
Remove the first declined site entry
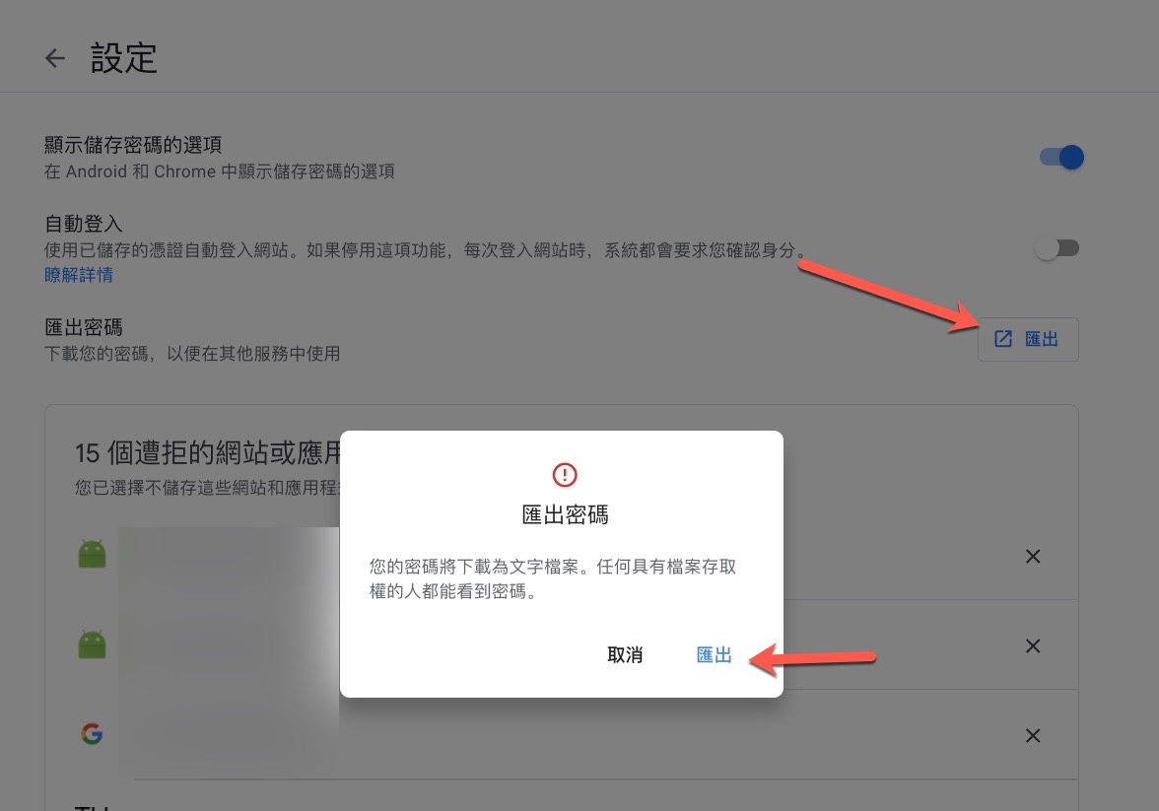click(x=1033, y=556)
